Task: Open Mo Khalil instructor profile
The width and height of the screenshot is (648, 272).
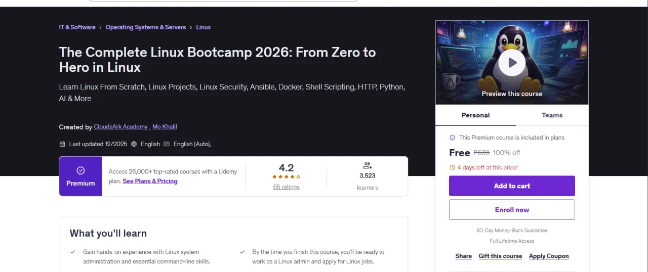Action: [165, 127]
